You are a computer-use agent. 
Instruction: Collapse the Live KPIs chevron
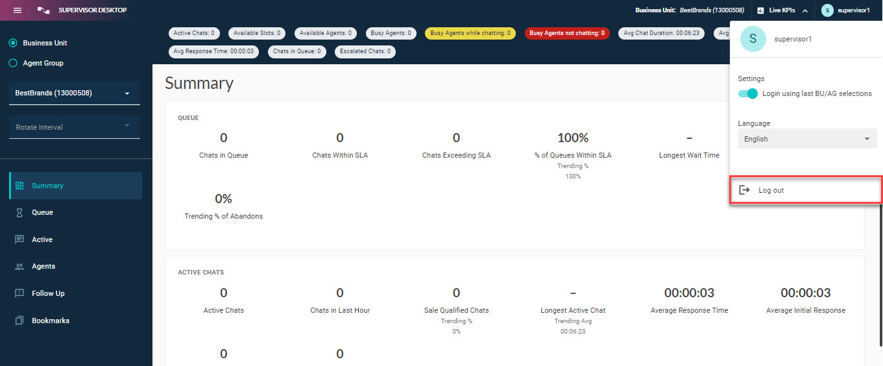coord(805,10)
